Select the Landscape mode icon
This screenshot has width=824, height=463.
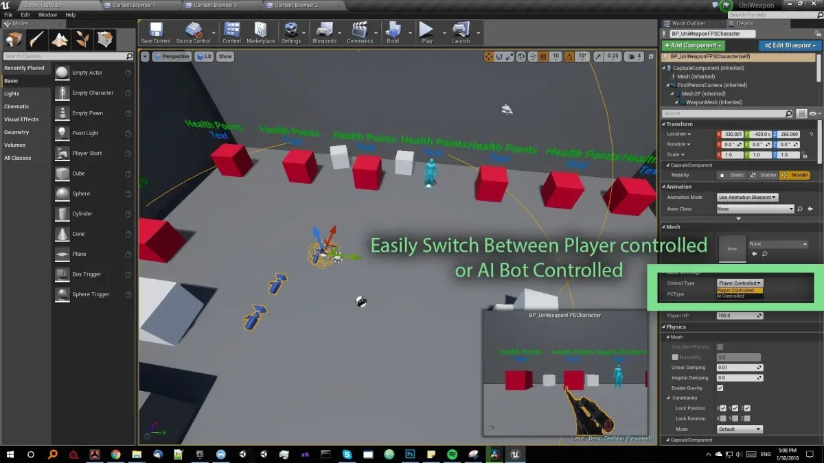[60, 38]
